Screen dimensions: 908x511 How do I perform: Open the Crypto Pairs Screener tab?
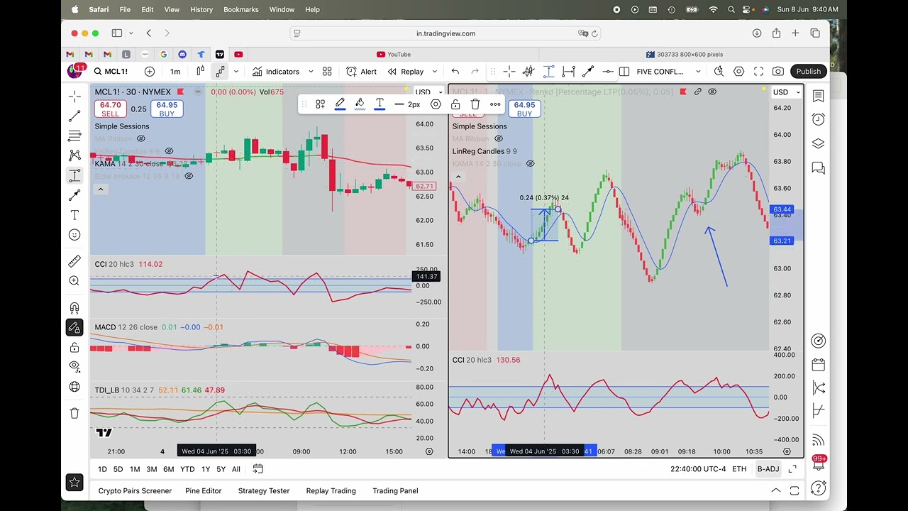click(x=135, y=490)
